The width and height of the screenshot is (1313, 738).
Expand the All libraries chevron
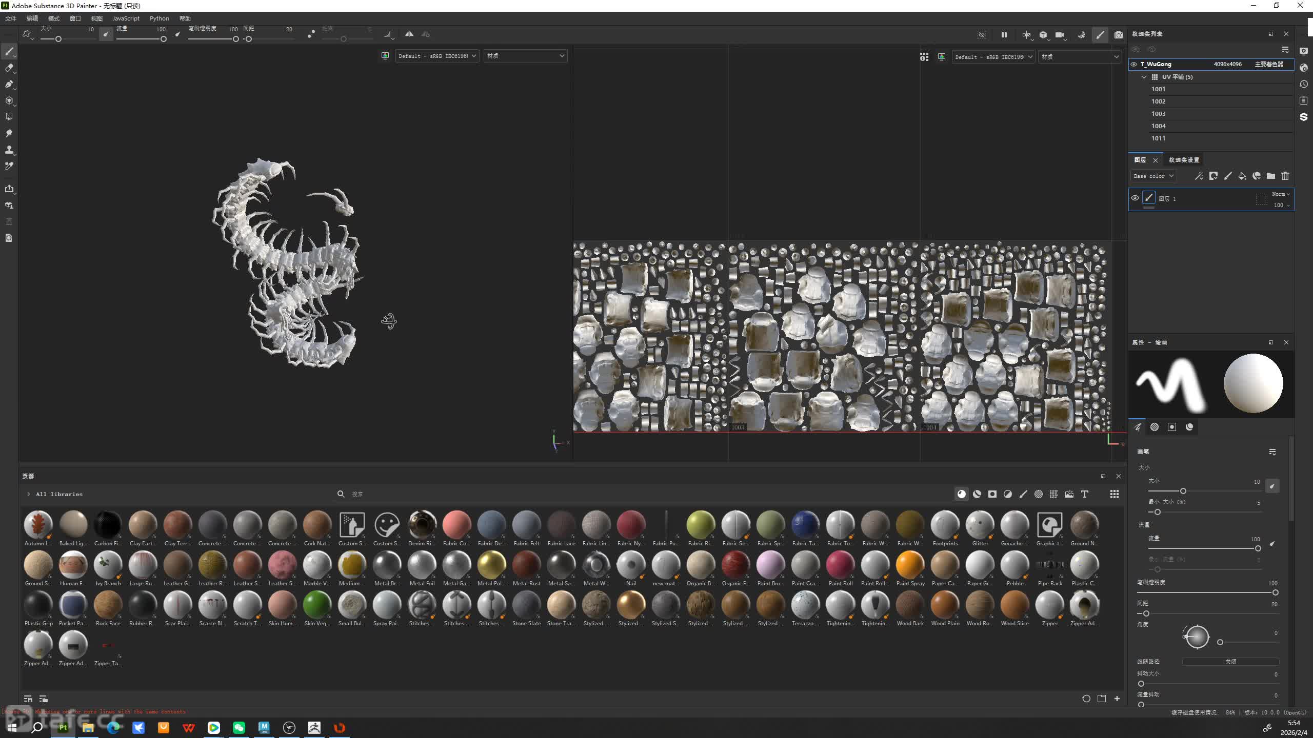(x=29, y=494)
